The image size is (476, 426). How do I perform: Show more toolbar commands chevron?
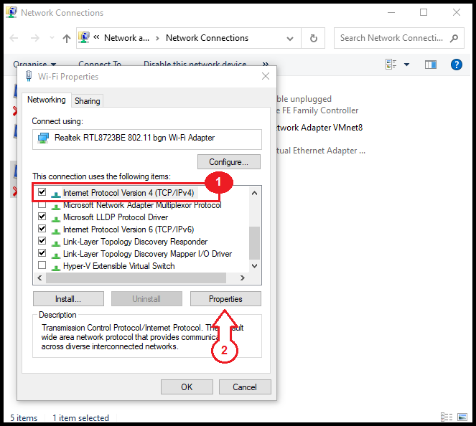pyautogui.click(x=266, y=64)
